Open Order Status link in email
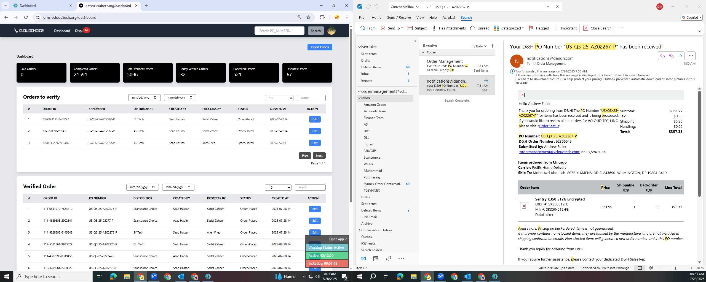This screenshot has height=282, width=706. (549, 126)
